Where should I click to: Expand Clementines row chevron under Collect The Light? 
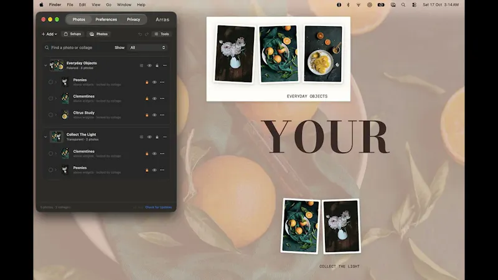point(56,154)
